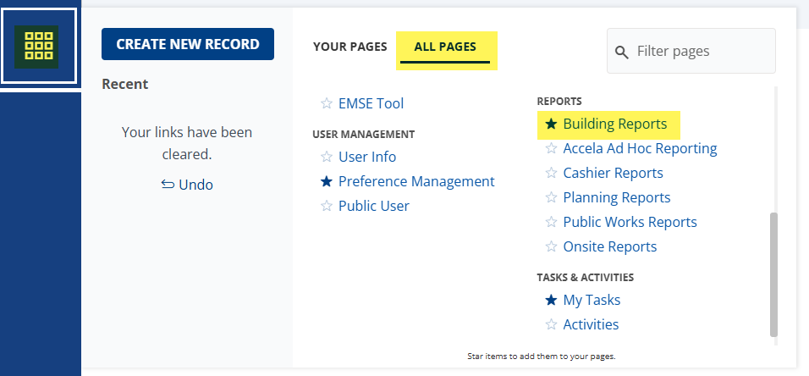Open the Public Works Reports page
The image size is (809, 376).
click(x=630, y=222)
